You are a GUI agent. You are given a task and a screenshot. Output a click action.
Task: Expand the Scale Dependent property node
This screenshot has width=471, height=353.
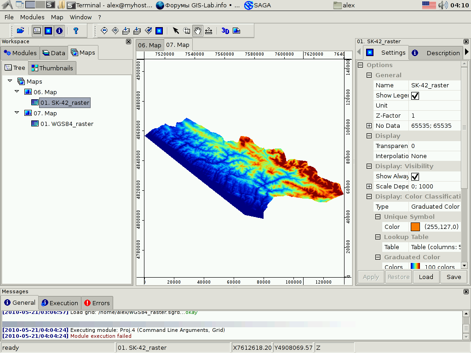pyautogui.click(x=369, y=186)
